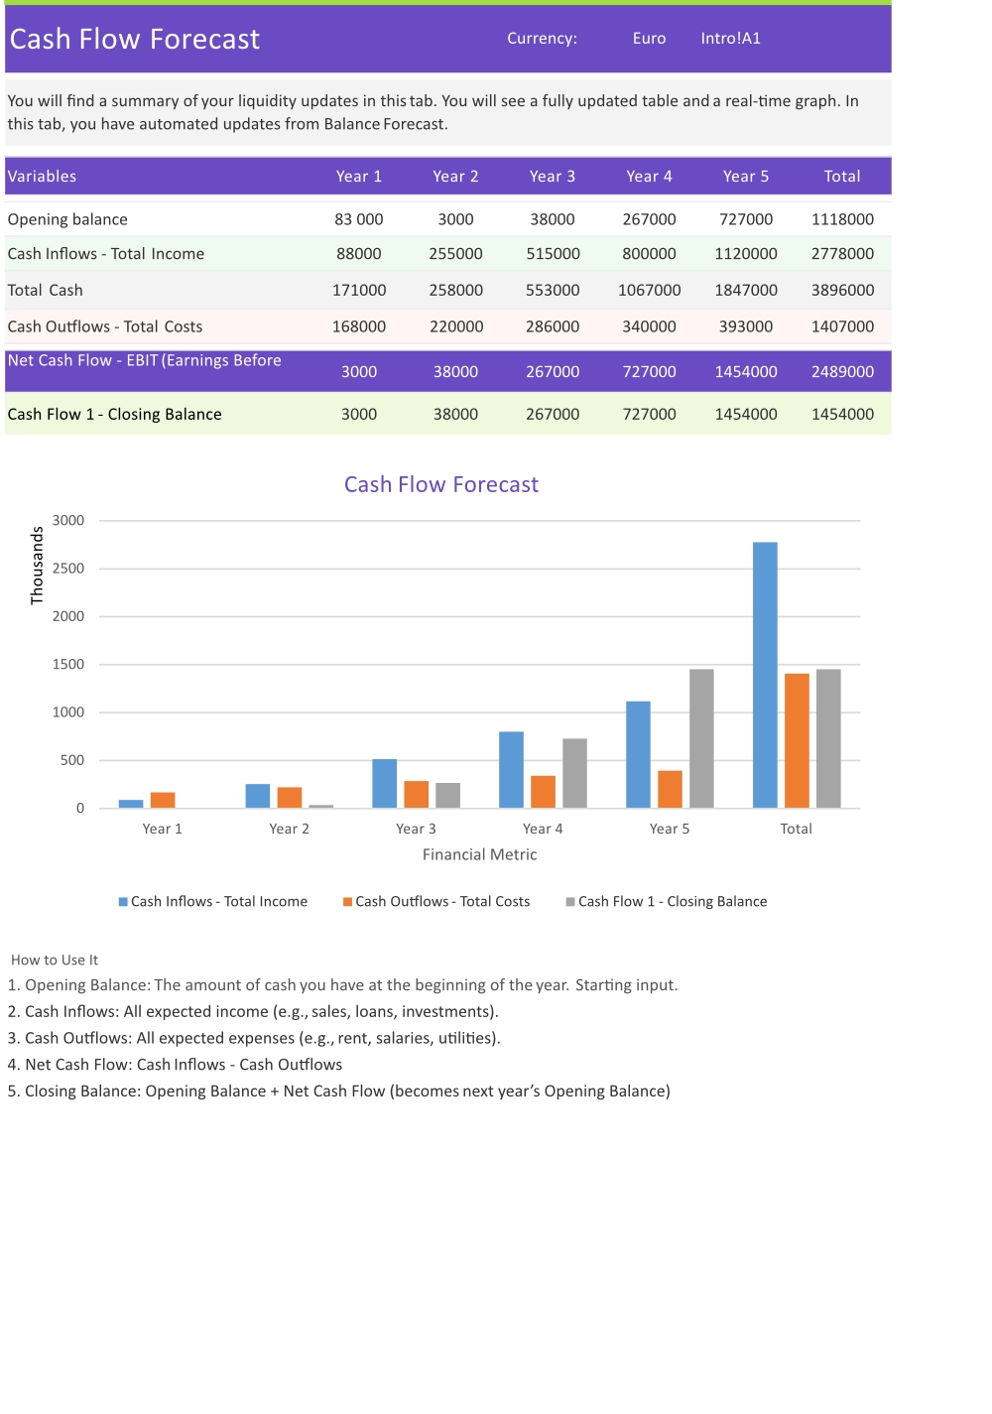The width and height of the screenshot is (992, 1414).
Task: Select the Year 3 table column header
Action: (x=553, y=177)
